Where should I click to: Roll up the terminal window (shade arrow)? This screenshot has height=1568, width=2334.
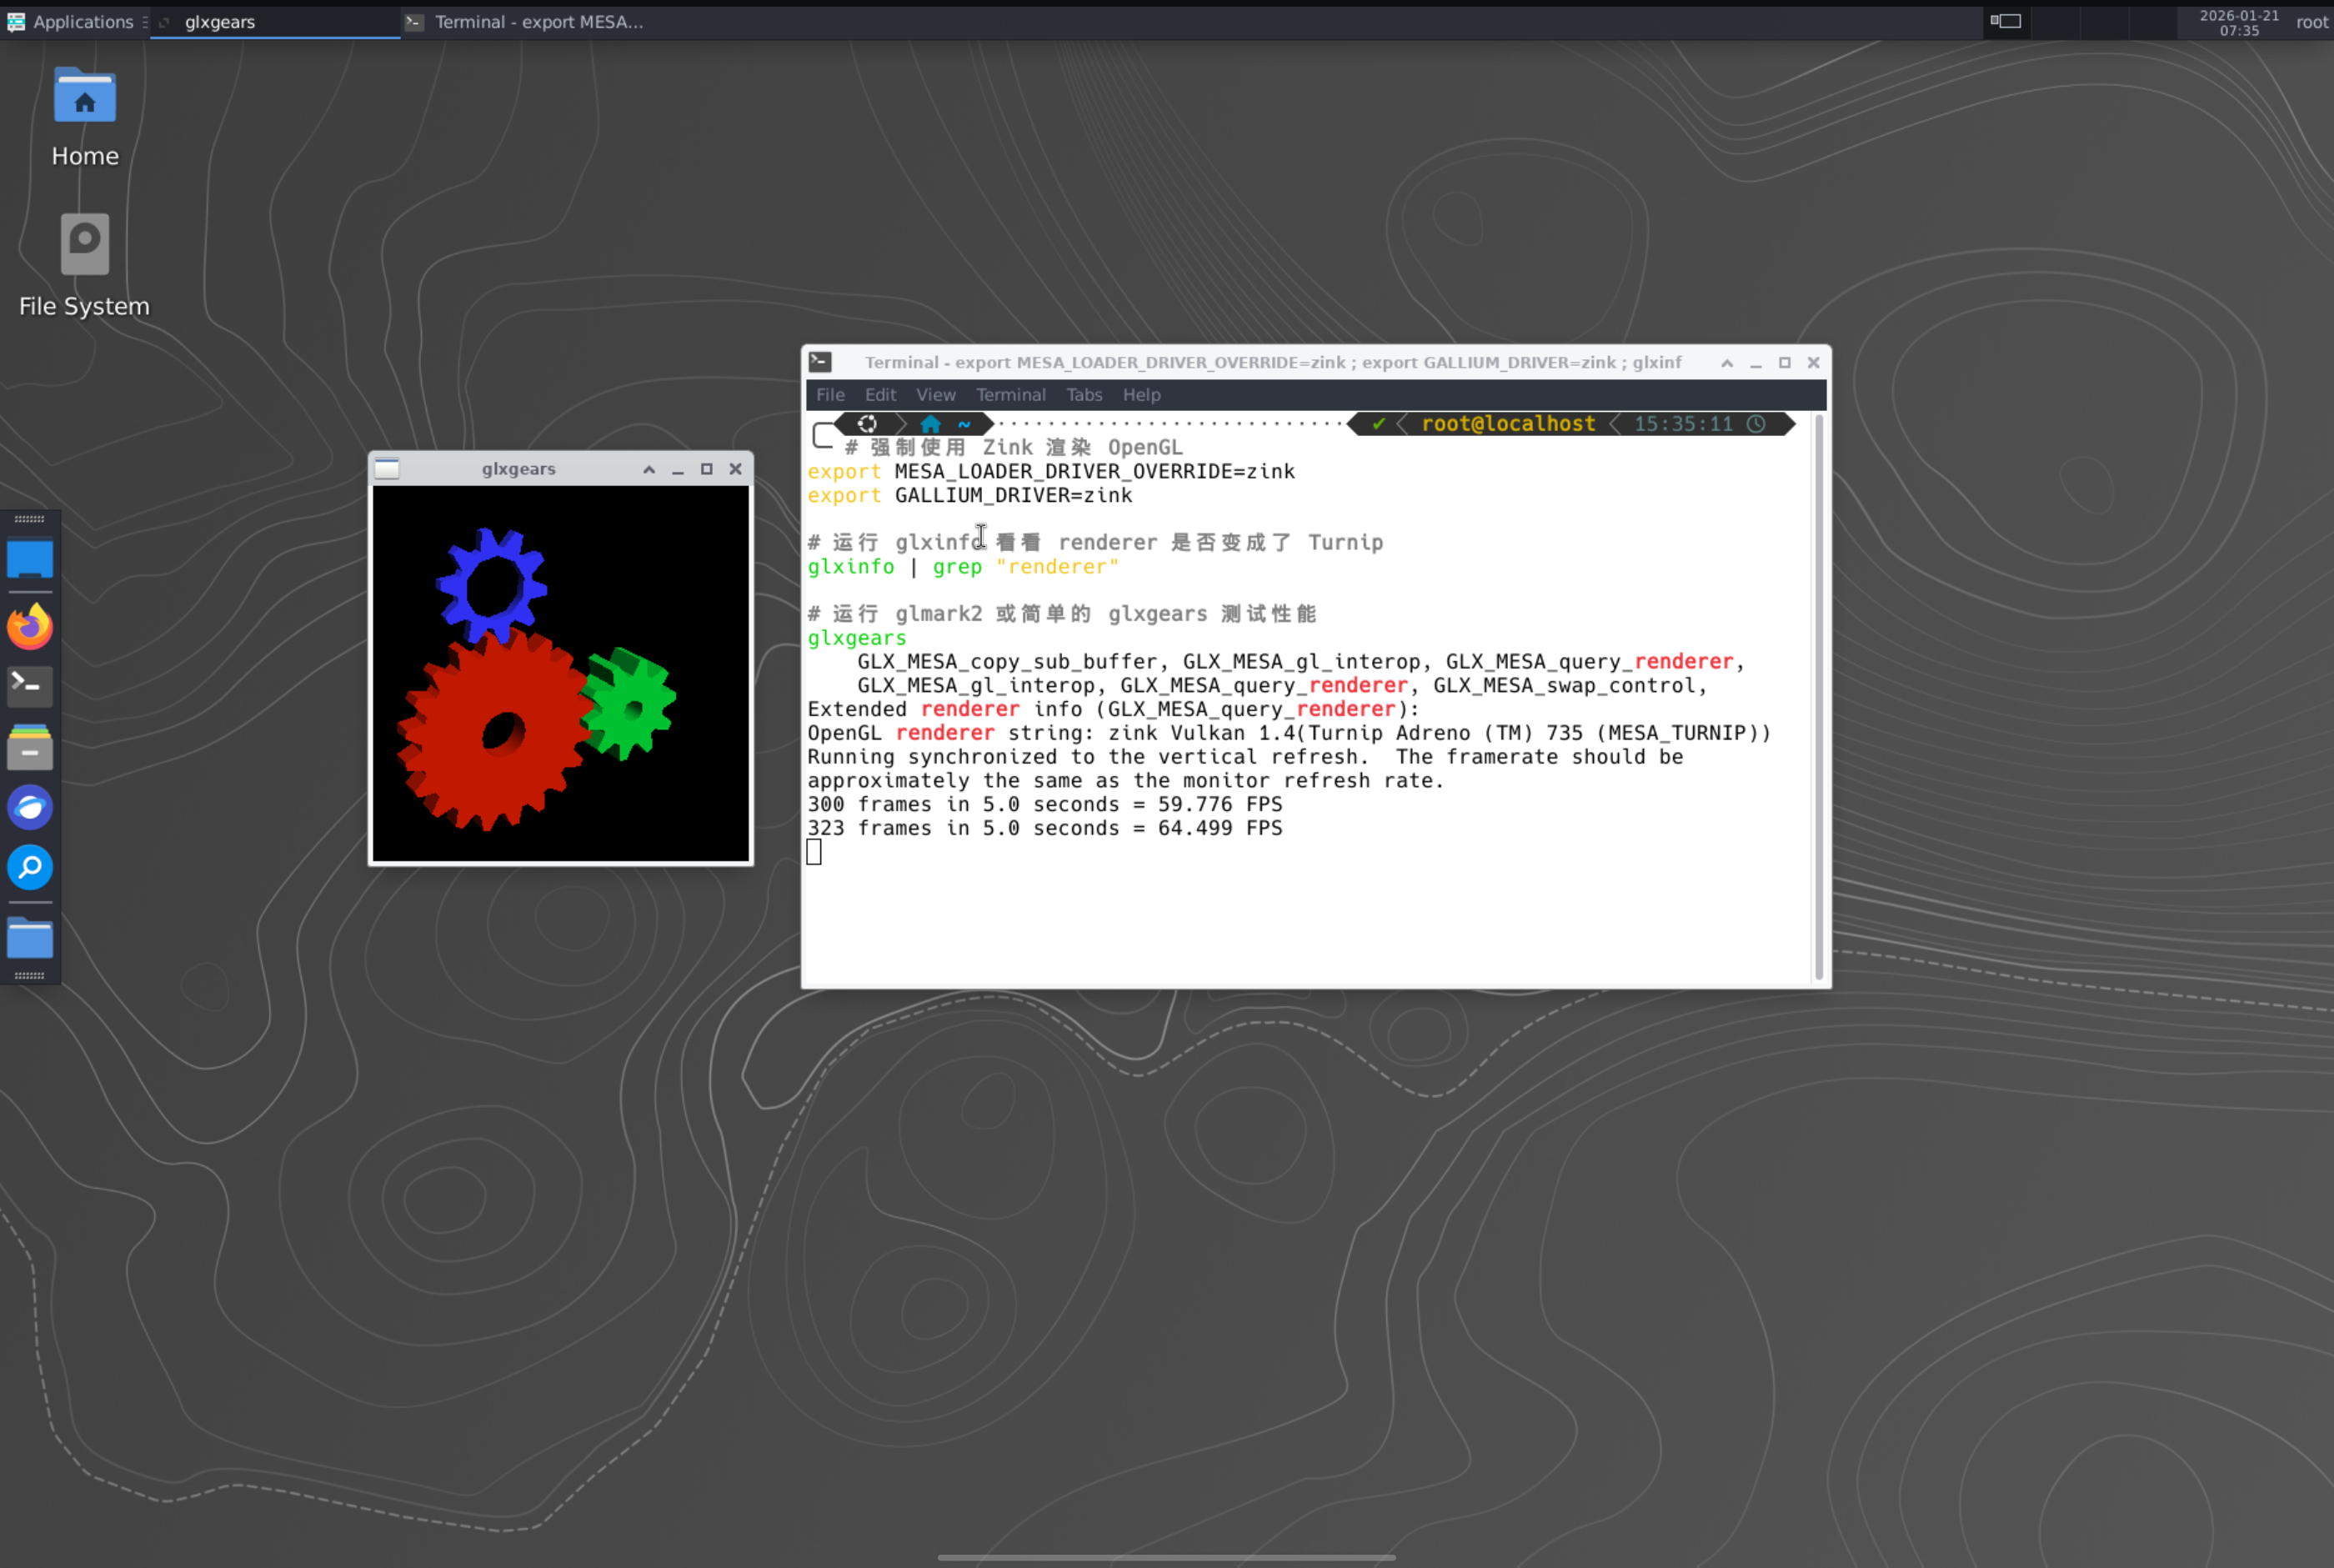pyautogui.click(x=1726, y=363)
